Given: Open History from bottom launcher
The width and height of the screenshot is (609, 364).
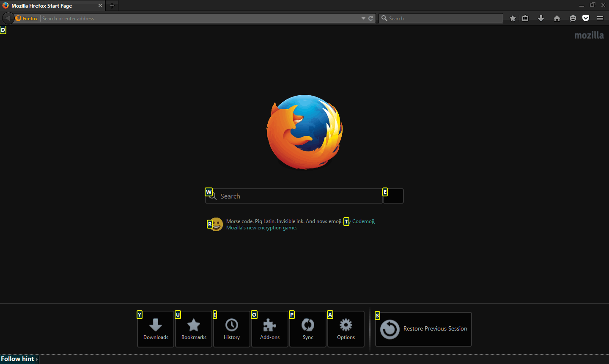Looking at the screenshot, I should coord(232,329).
